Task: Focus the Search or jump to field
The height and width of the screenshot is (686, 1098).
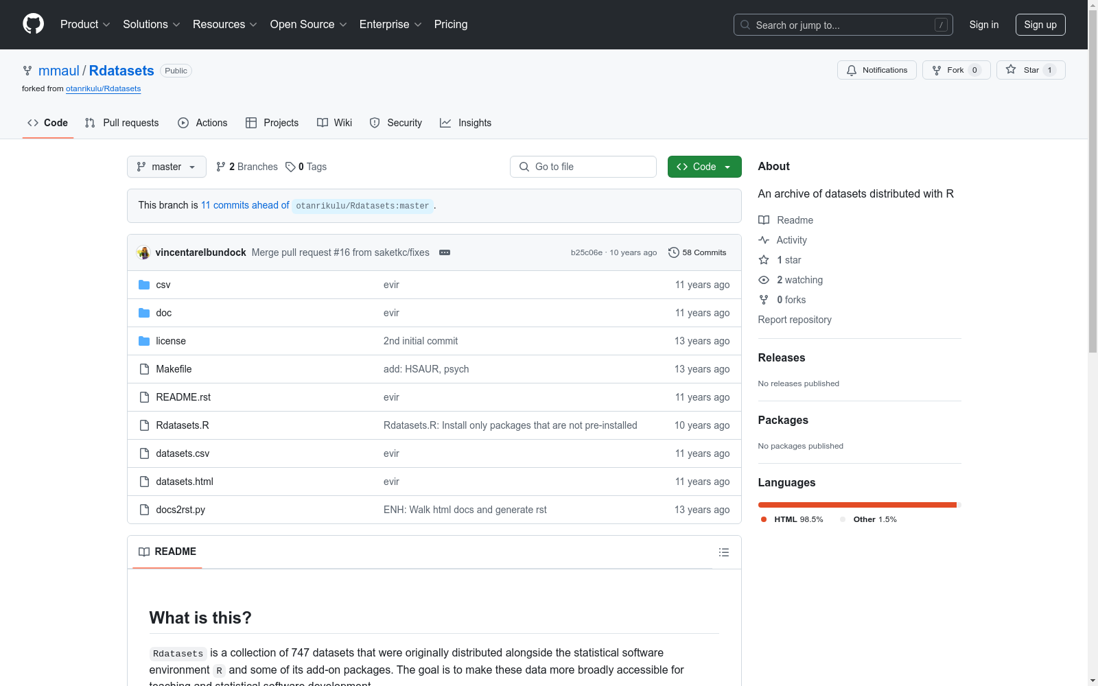Action: pyautogui.click(x=843, y=25)
